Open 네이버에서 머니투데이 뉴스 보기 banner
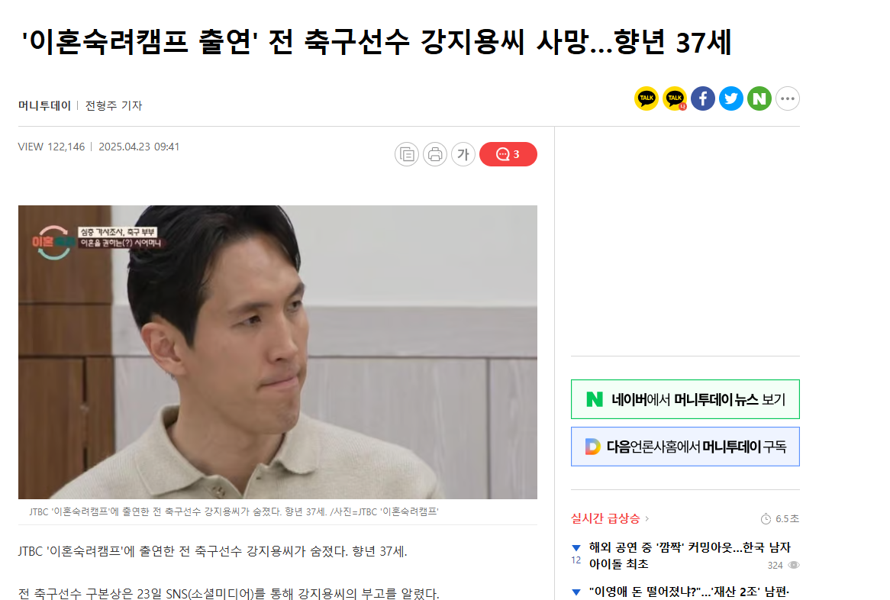The width and height of the screenshot is (890, 600). tap(685, 399)
